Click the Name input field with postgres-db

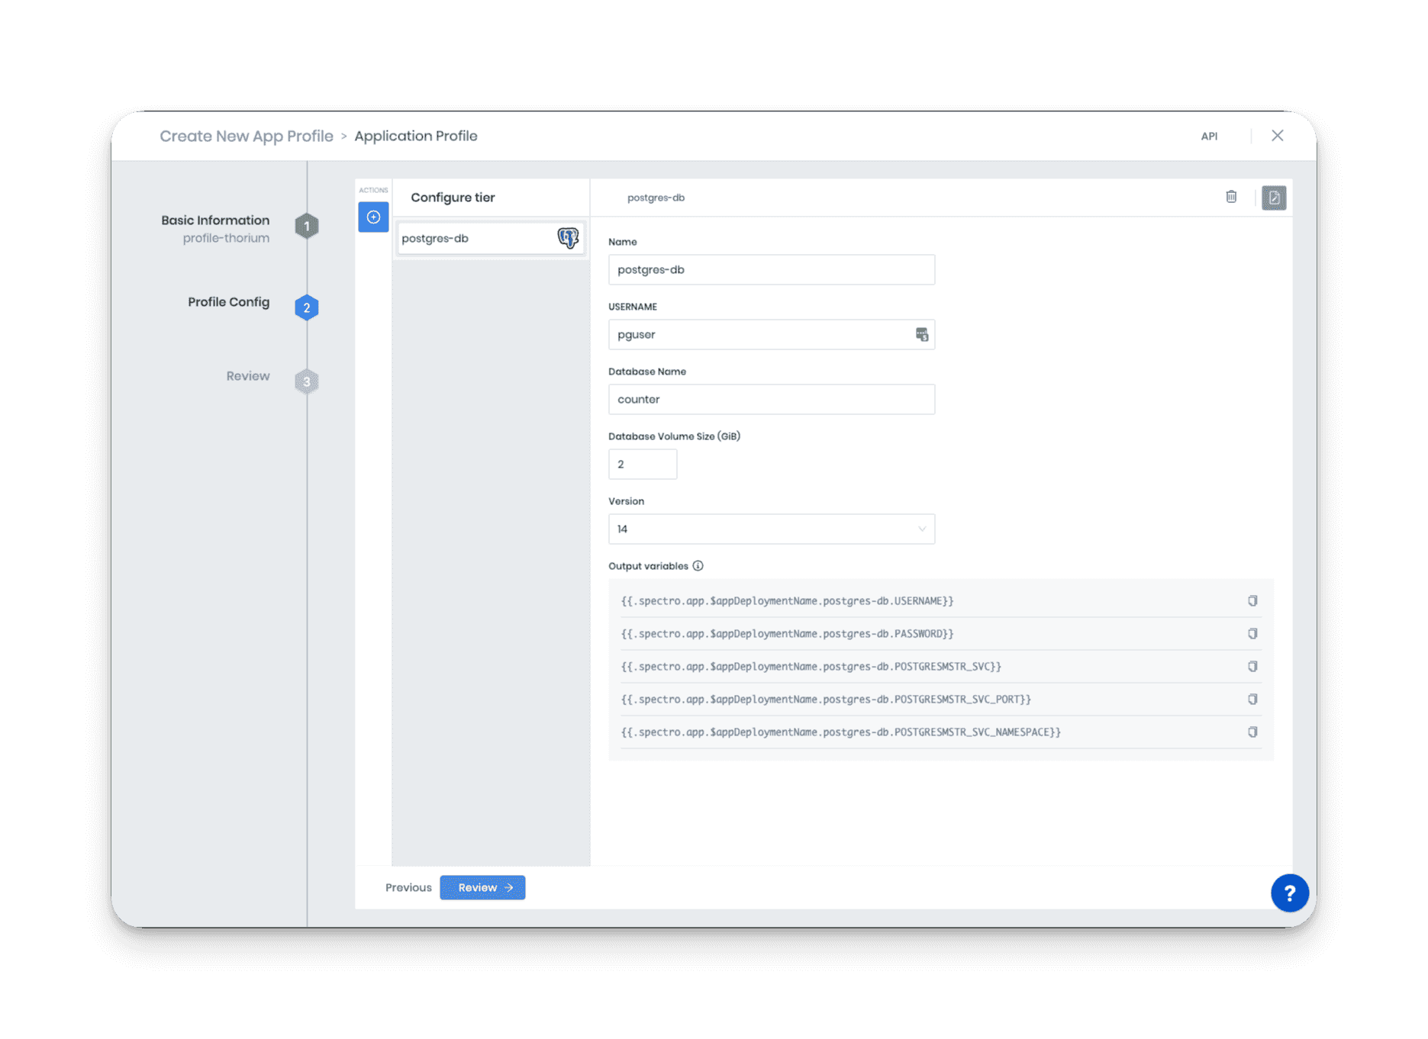771,269
